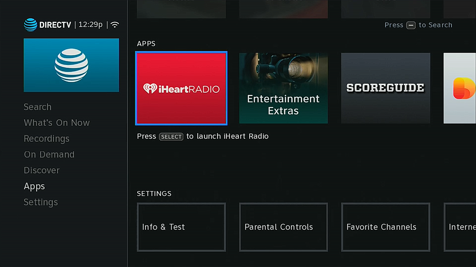Select the partially visible Internet settings tile
Screen dimensions: 476x267
click(461, 227)
